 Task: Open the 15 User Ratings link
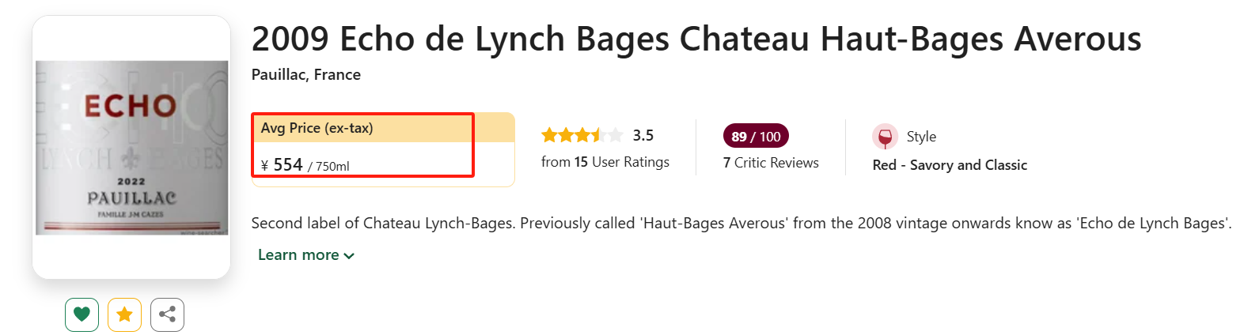tap(605, 162)
